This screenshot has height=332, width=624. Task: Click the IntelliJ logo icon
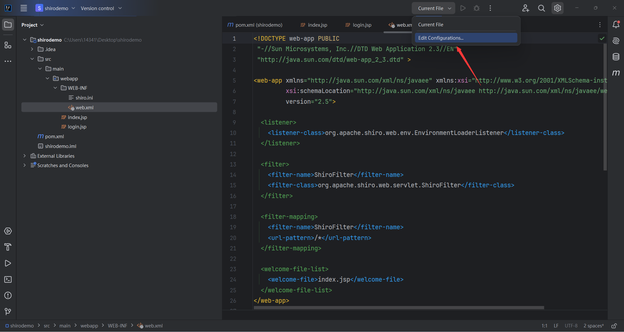pyautogui.click(x=8, y=8)
